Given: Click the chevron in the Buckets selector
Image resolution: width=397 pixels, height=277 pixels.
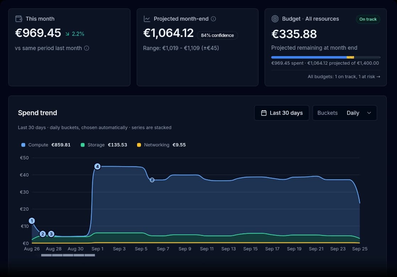Looking at the screenshot, I should [x=369, y=113].
